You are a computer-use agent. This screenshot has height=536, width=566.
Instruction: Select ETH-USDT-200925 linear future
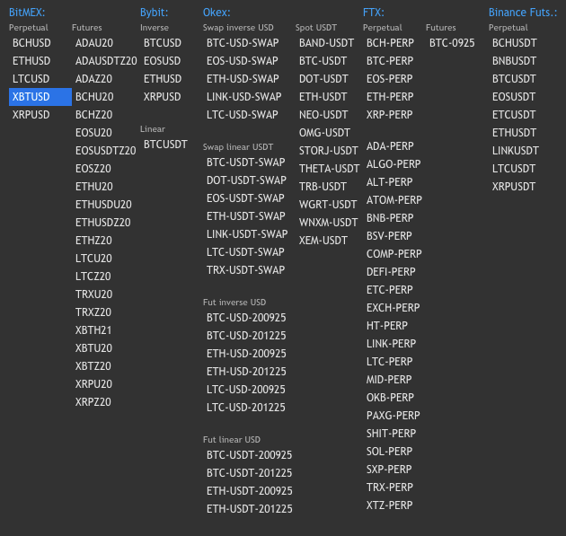pyautogui.click(x=250, y=491)
